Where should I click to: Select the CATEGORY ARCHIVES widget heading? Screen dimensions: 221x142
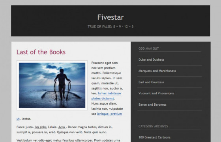pyautogui.click(x=153, y=126)
